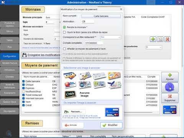Check 'Ouvrir le tiroir caisse' option
184x138 pixels.
[x=64, y=32]
